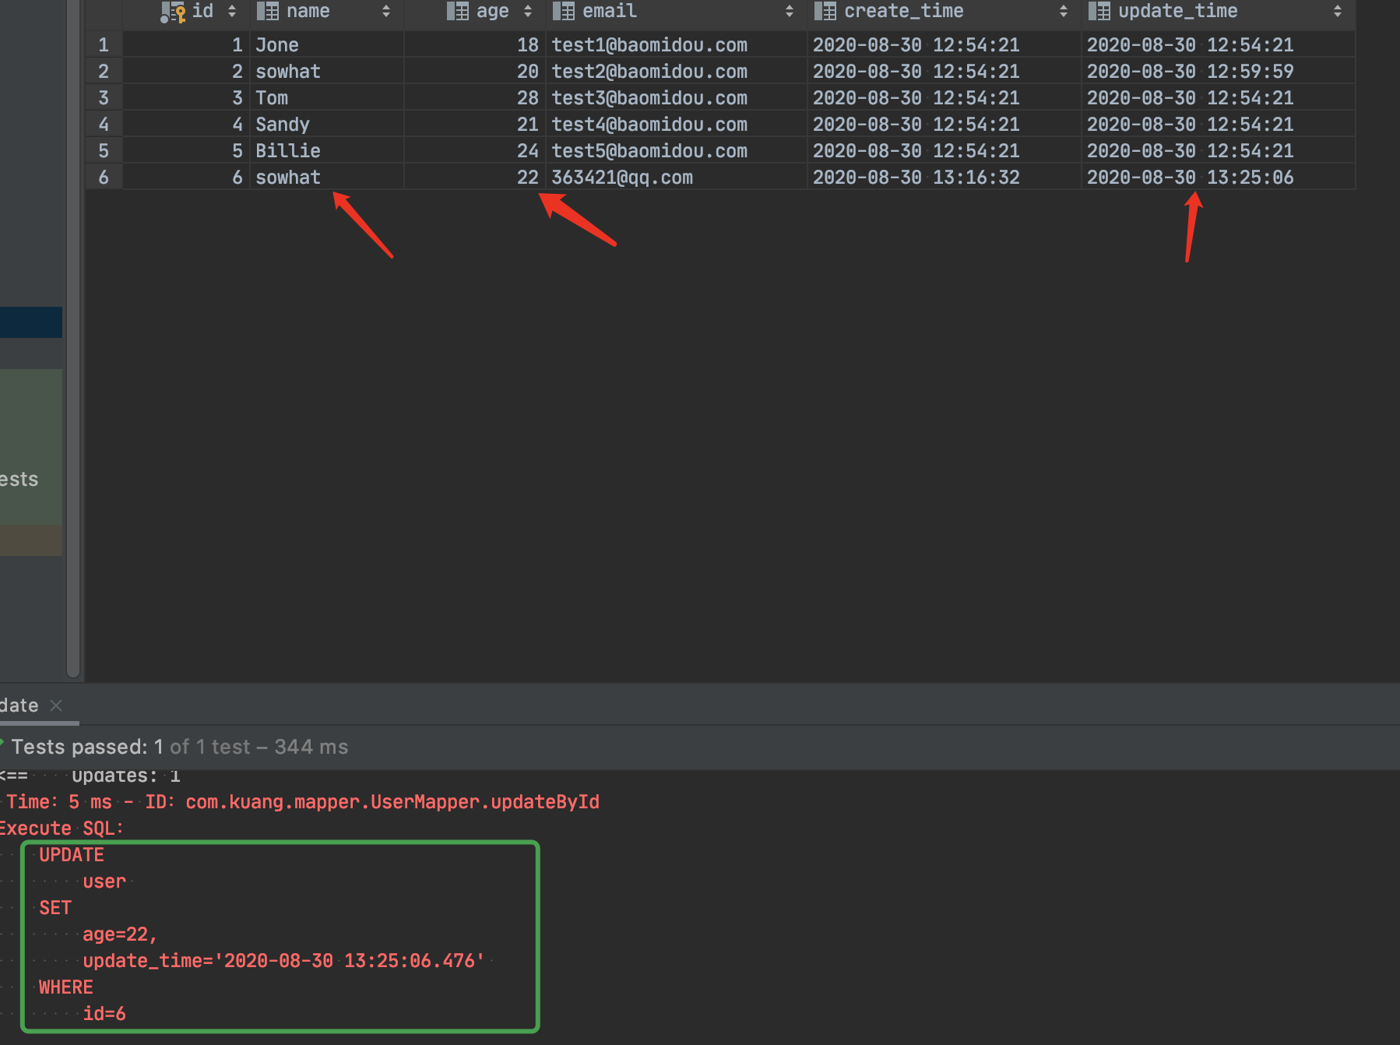Click the update_time='2020-08-30 13:25:06.476' console line
Screen dimensions: 1400x1045
pyautogui.click(x=283, y=961)
